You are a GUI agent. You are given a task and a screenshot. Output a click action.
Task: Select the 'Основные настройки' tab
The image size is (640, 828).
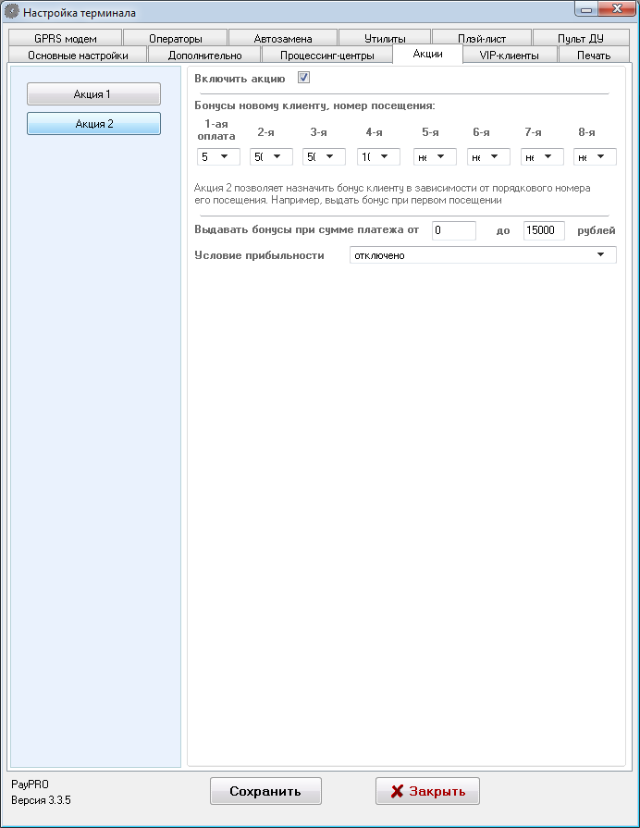pos(78,56)
